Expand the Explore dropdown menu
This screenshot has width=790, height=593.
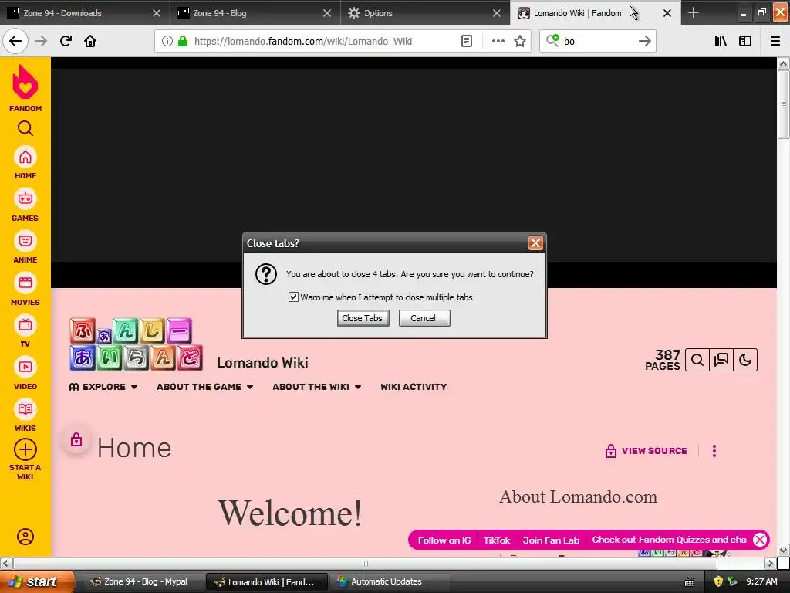point(103,387)
